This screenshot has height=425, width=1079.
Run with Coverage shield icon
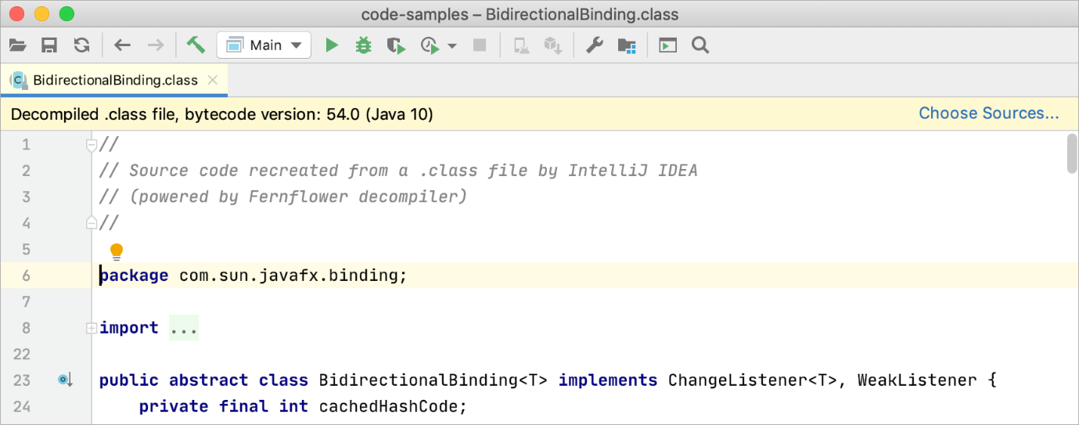pyautogui.click(x=396, y=45)
